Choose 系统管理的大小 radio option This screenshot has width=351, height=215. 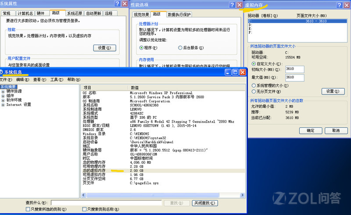pyautogui.click(x=254, y=85)
